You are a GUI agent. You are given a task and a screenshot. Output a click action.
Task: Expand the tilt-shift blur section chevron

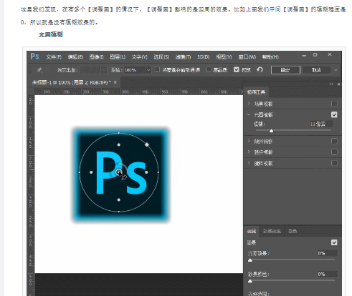(x=249, y=141)
